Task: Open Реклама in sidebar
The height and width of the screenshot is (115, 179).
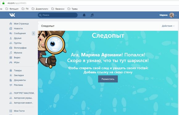Action: point(19,85)
